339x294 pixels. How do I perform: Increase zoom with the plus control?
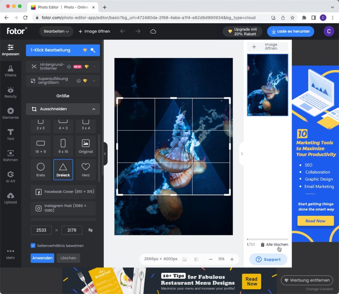(x=232, y=259)
